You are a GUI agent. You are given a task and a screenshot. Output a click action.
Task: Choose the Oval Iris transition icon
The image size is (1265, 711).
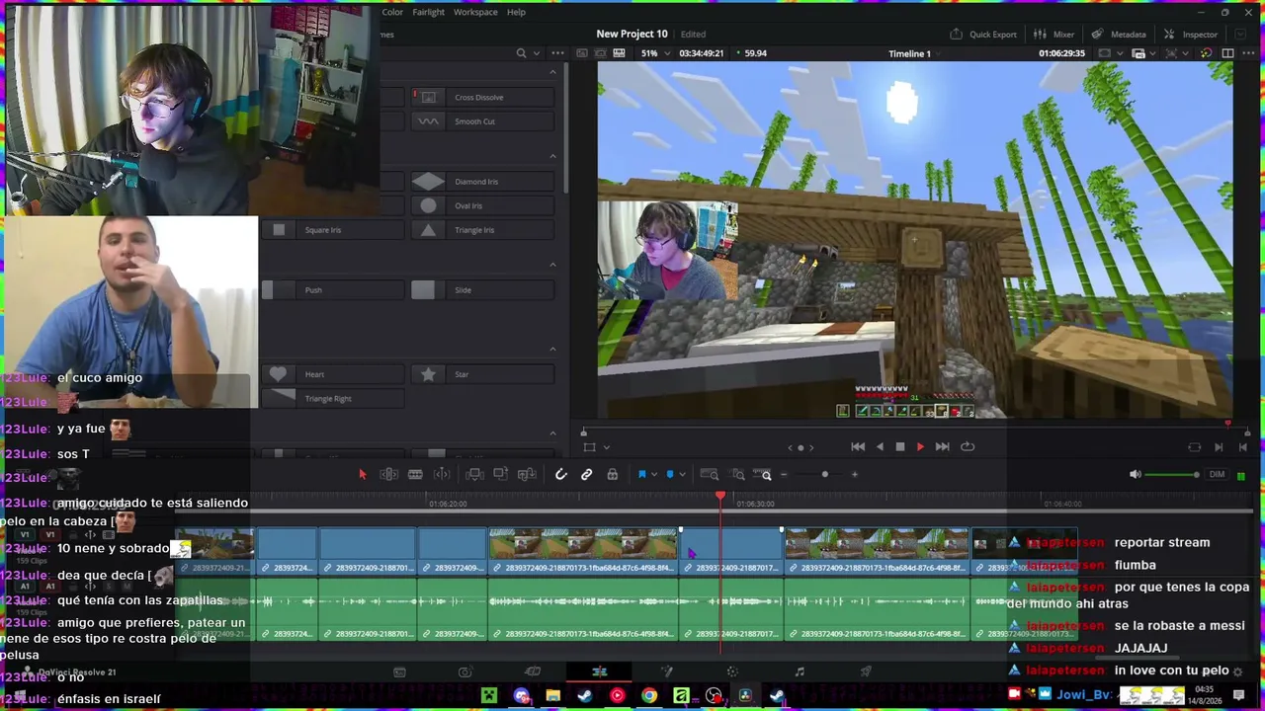(x=428, y=205)
